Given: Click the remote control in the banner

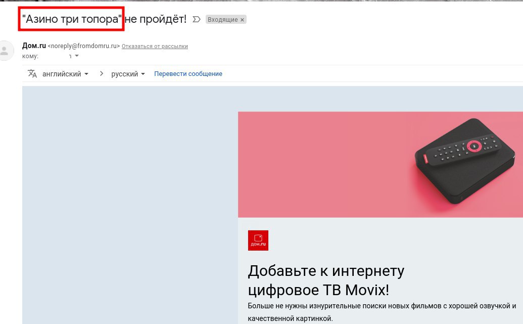Looking at the screenshot, I should click(x=464, y=149).
